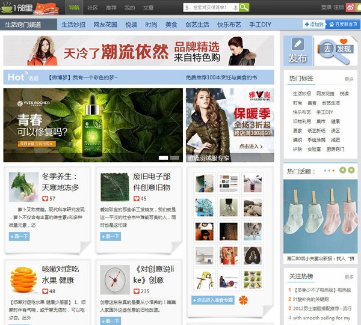This screenshot has height=325, width=361.
Task: Click the green search magnifier button
Action: click(x=244, y=8)
